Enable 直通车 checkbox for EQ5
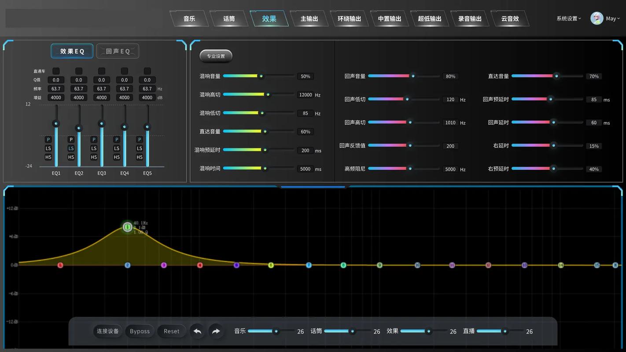626x352 pixels. tap(147, 71)
